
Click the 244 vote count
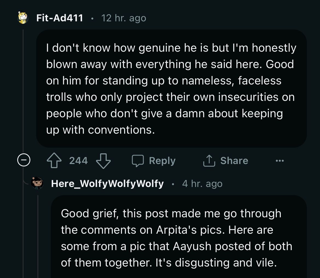(78, 161)
